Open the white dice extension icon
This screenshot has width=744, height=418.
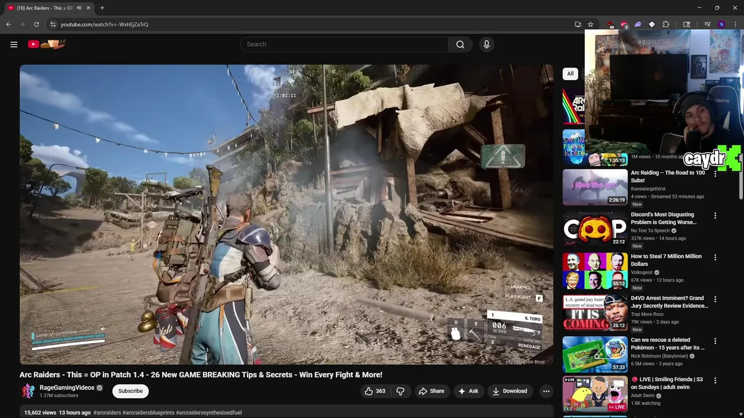coord(652,24)
